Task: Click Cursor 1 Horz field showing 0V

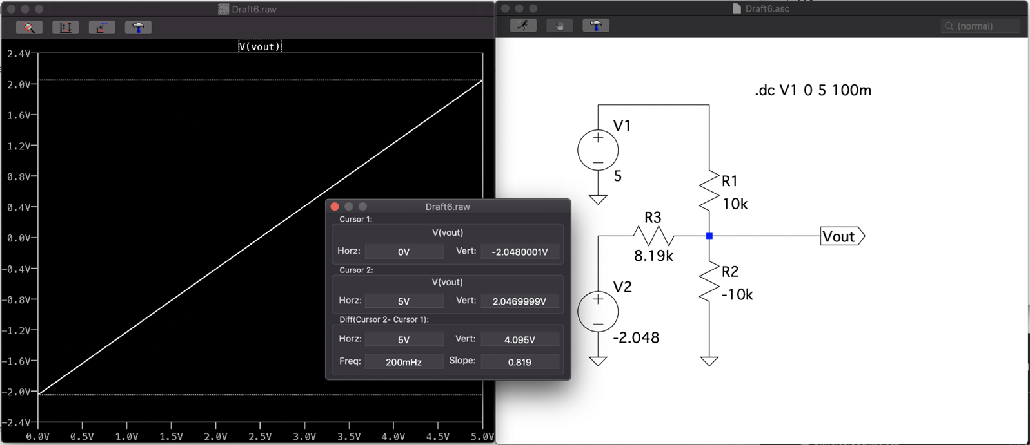Action: 404,251
